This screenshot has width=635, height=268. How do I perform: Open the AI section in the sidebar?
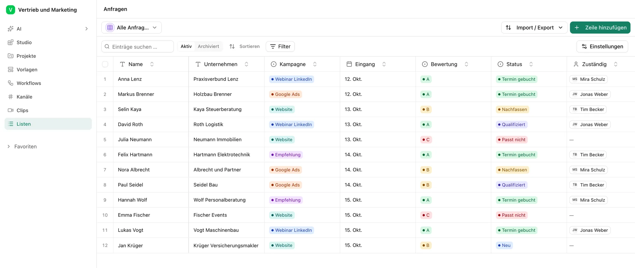48,29
